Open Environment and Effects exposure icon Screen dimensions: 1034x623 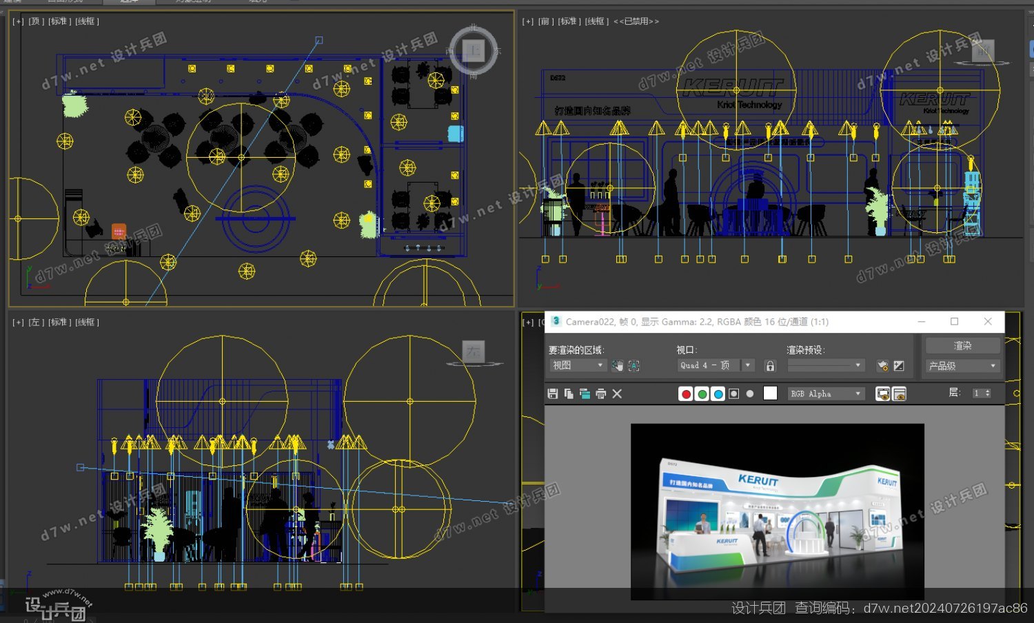coord(899,365)
